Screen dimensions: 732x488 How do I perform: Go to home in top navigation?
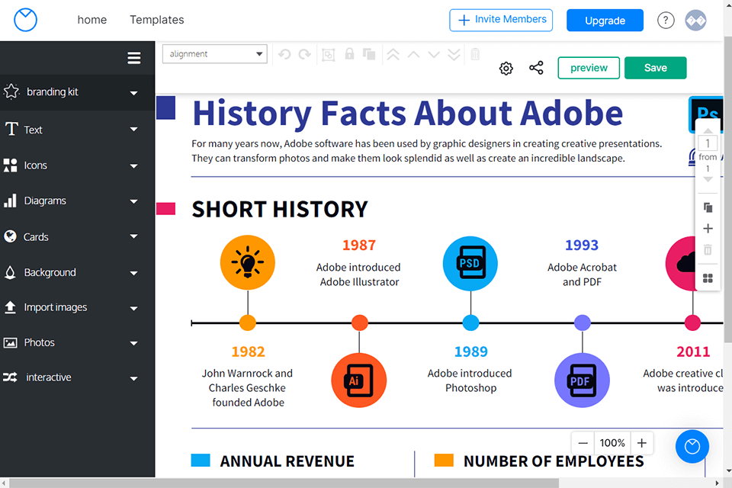tap(92, 20)
